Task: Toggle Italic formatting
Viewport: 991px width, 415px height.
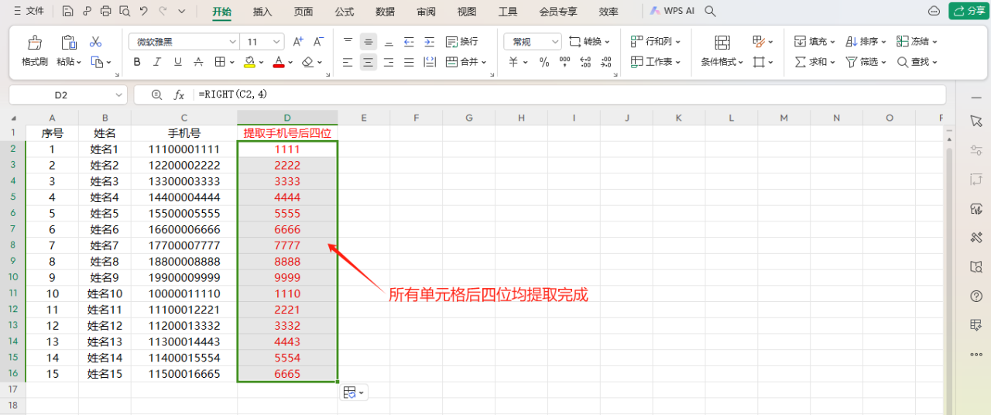Action: click(x=158, y=62)
